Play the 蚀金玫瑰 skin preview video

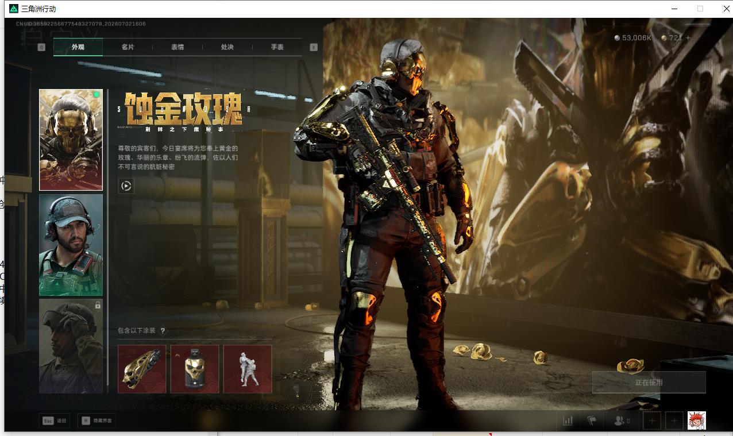[126, 186]
